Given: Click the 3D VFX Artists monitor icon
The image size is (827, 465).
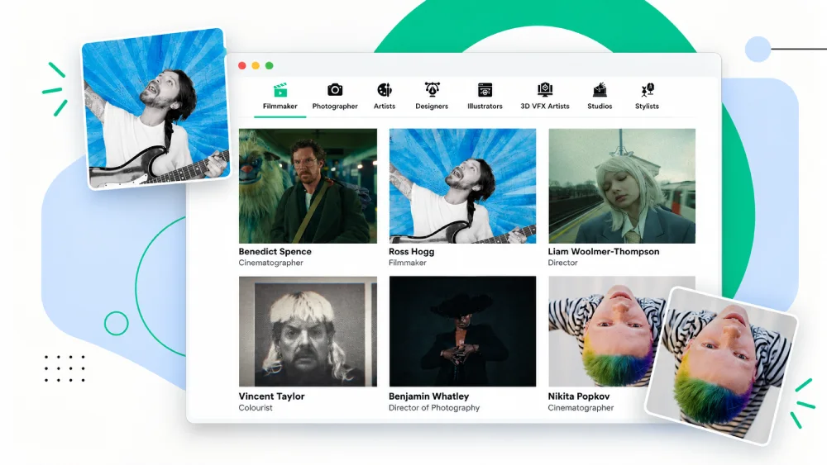Looking at the screenshot, I should [545, 89].
